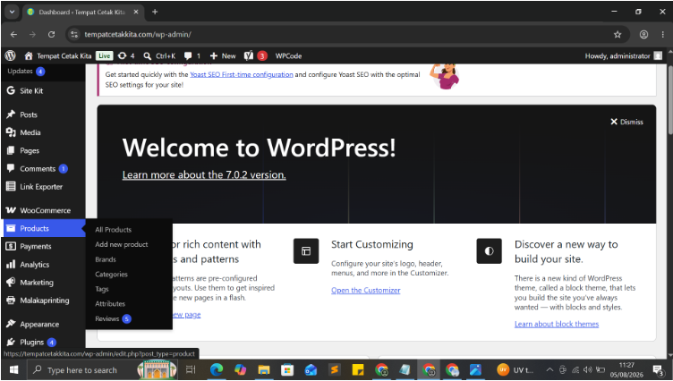The width and height of the screenshot is (673, 381).
Task: Open Malakaprinting in the sidebar
Action: [x=44, y=301]
